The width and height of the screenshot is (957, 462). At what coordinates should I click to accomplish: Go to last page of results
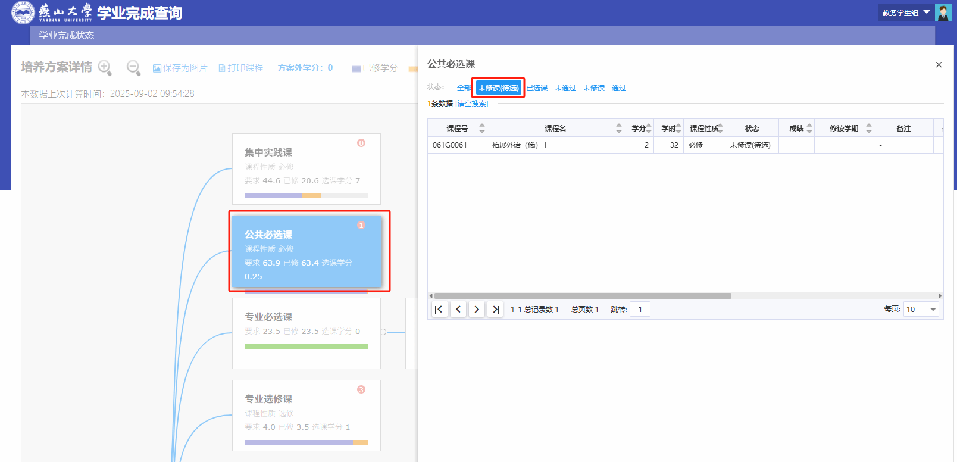[495, 310]
